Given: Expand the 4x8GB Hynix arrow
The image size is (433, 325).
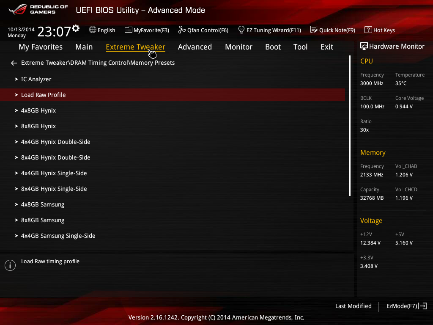Looking at the screenshot, I should [16, 110].
